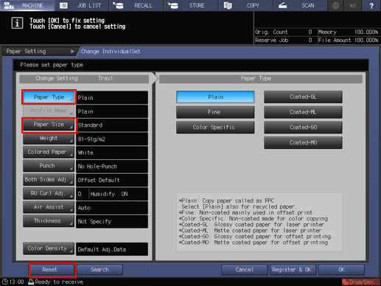The height and width of the screenshot is (286, 381).
Task: Click the 'Default Adj.Data' value
Action: click(x=112, y=249)
